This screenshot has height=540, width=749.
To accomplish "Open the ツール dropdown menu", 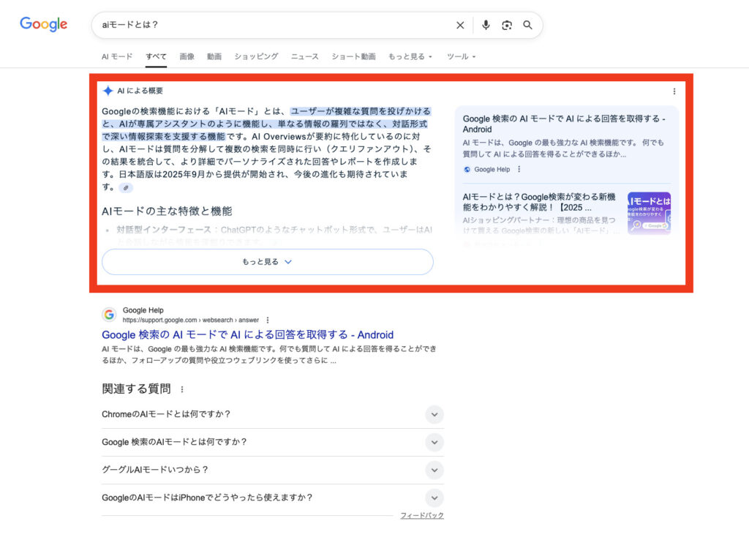I will pyautogui.click(x=461, y=56).
